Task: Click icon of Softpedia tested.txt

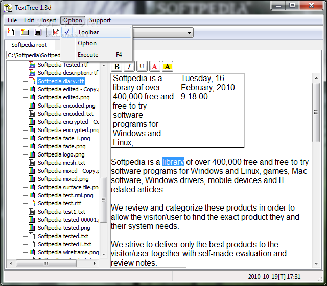Action: [x=32, y=236]
